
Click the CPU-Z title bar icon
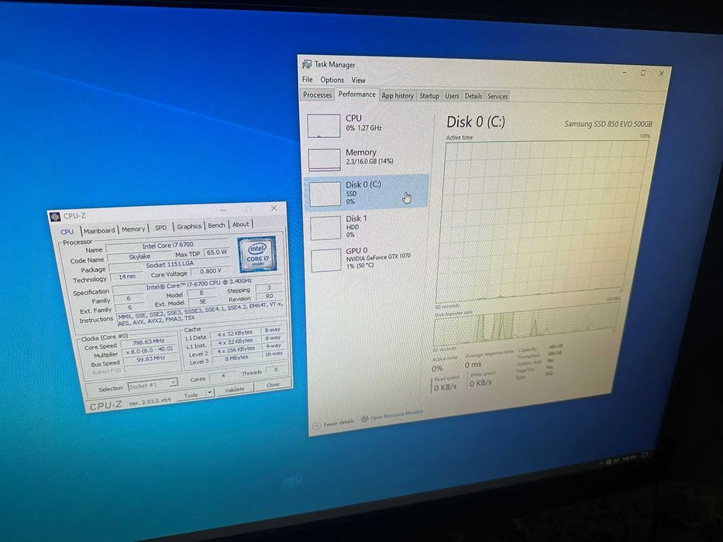[x=55, y=216]
